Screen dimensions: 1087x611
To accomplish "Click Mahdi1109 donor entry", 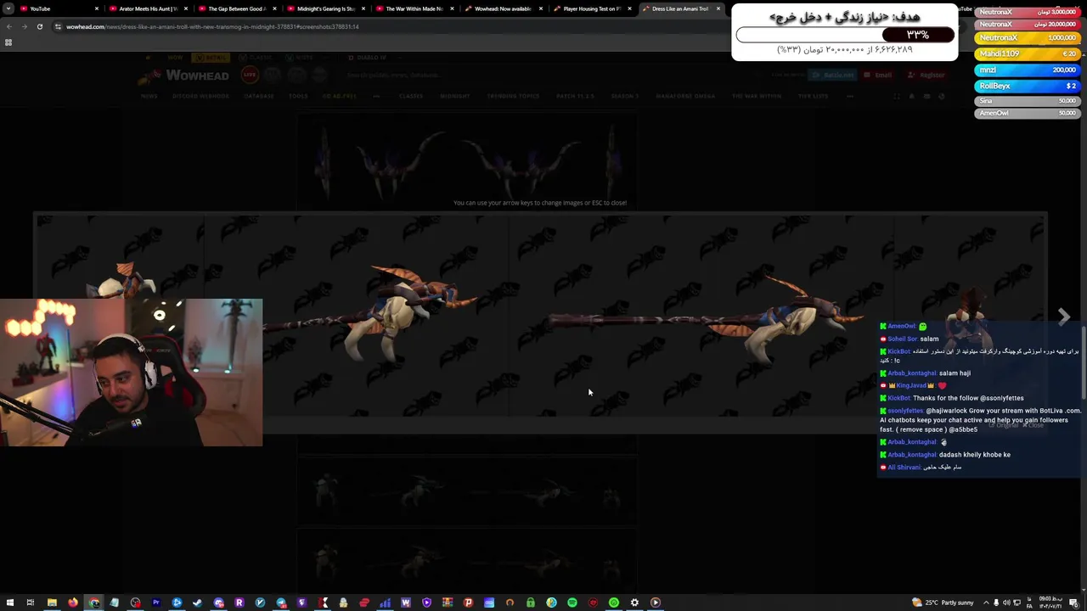I will [x=1028, y=53].
